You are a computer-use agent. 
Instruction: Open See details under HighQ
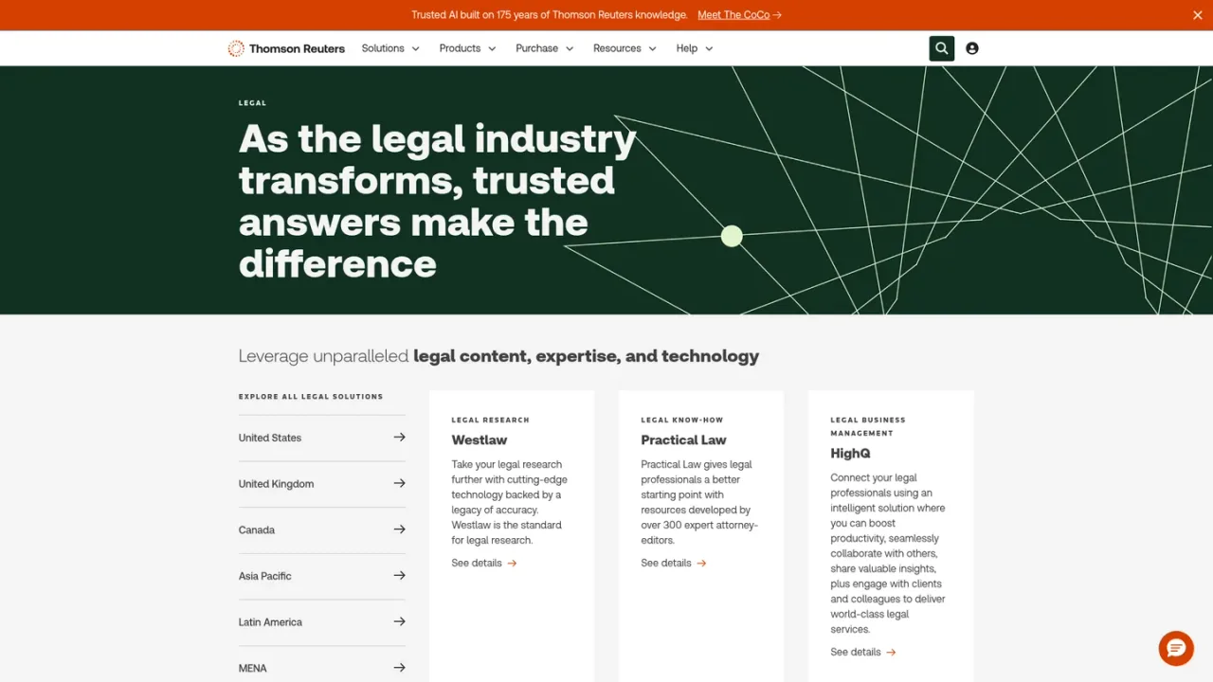(x=863, y=652)
